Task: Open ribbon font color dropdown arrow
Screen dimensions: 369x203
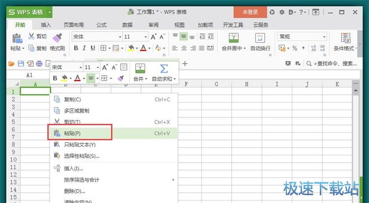Action: tap(150, 49)
